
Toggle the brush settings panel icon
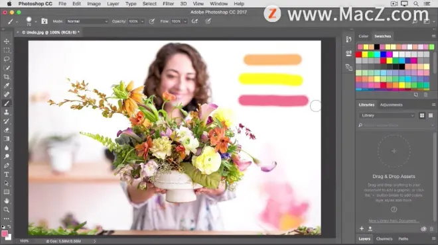[x=44, y=21]
